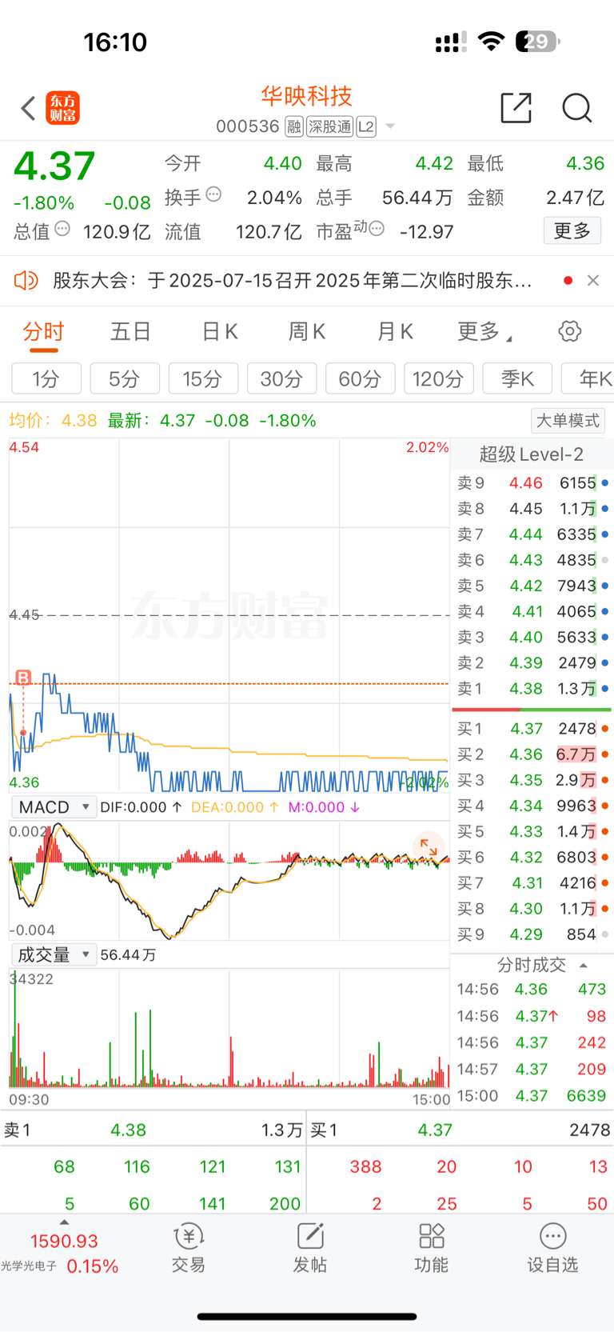Select the 15:00 4.37 6639 trade row
The width and height of the screenshot is (614, 1332).
pos(532,1096)
